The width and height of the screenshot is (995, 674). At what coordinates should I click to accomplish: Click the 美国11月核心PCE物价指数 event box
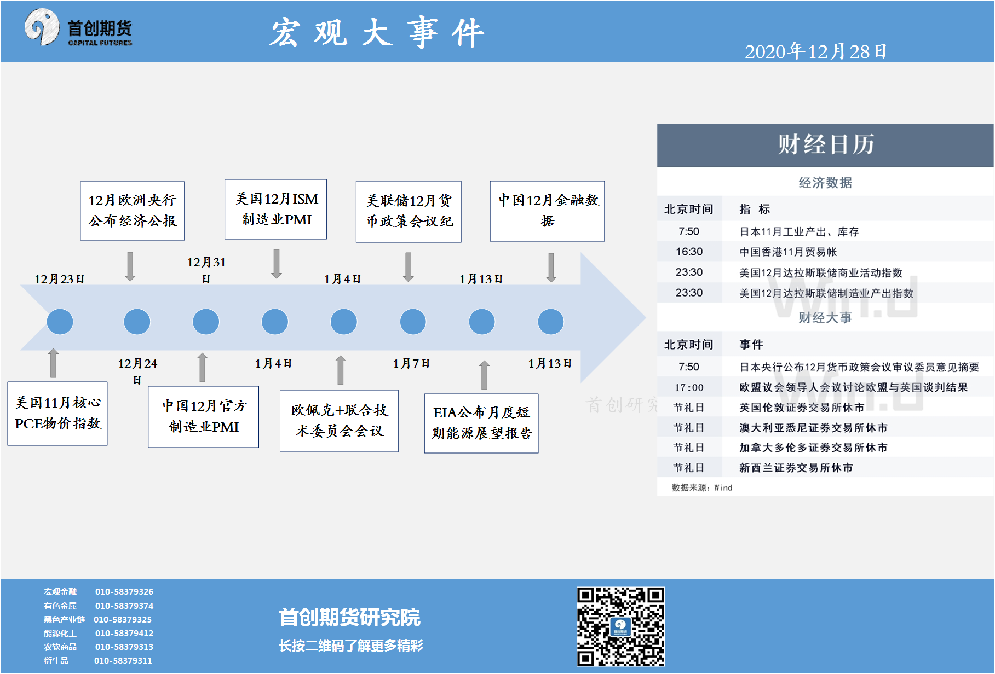pyautogui.click(x=57, y=414)
